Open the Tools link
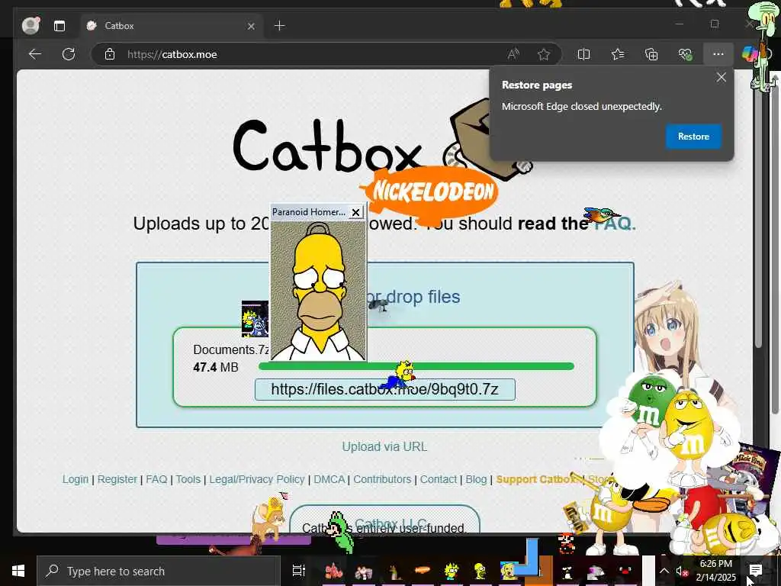Image resolution: width=781 pixels, height=586 pixels. pyautogui.click(x=188, y=479)
